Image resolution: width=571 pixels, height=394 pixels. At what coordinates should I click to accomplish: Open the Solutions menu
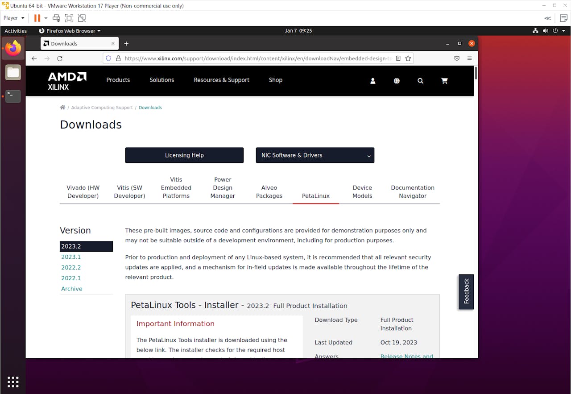[162, 80]
